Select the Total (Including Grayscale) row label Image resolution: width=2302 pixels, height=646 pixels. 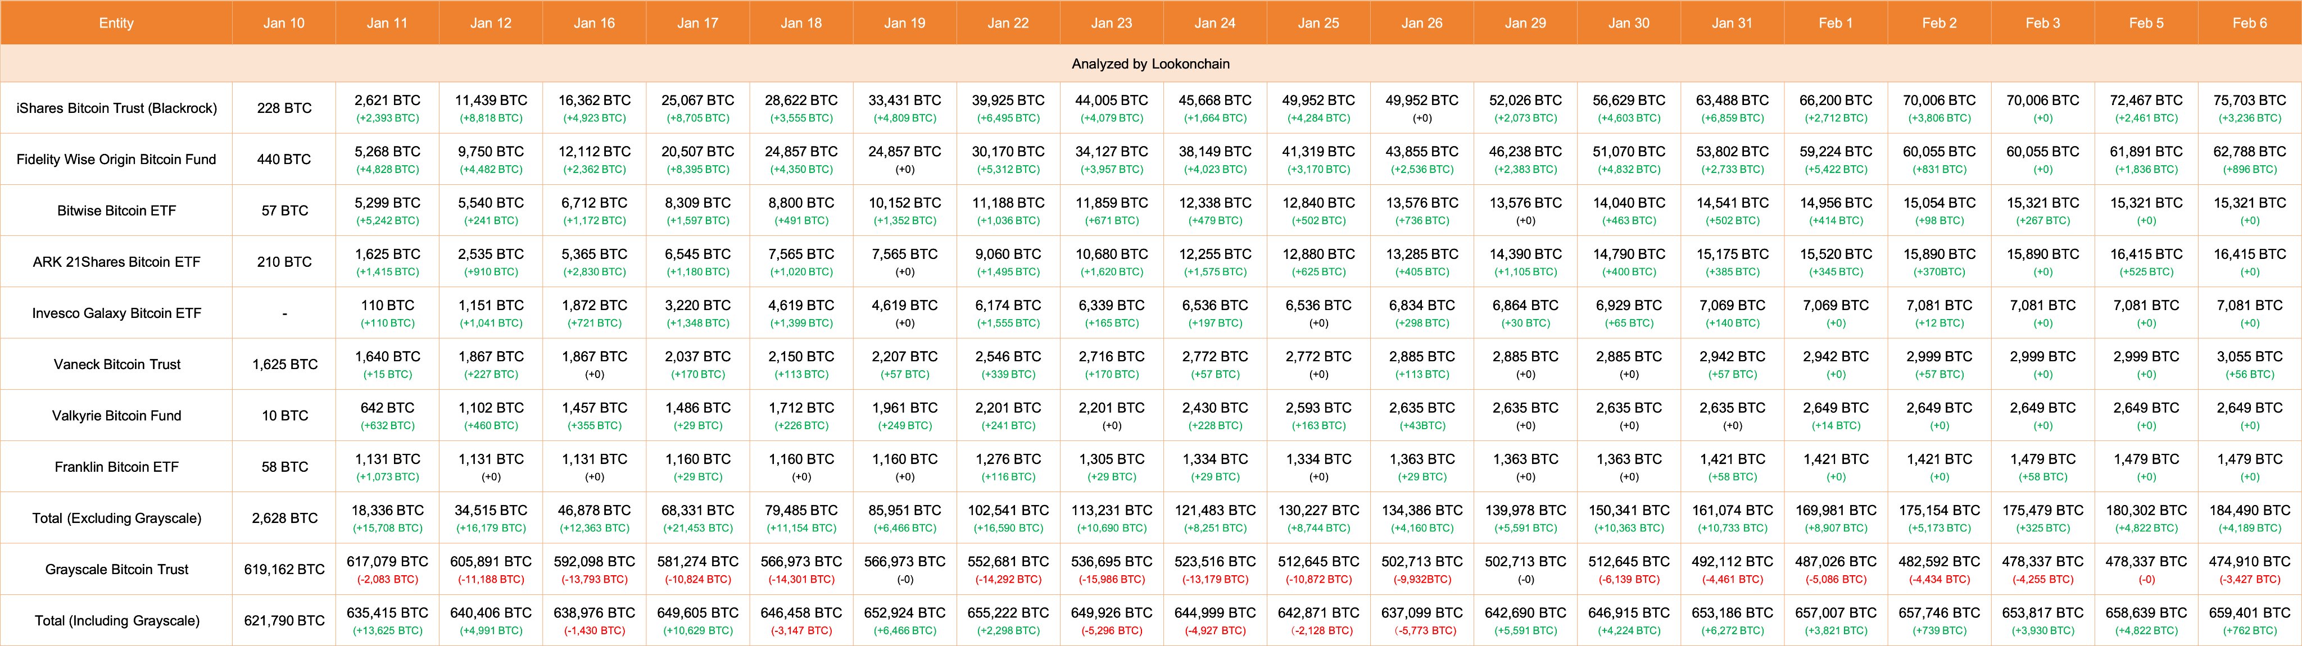pos(116,620)
